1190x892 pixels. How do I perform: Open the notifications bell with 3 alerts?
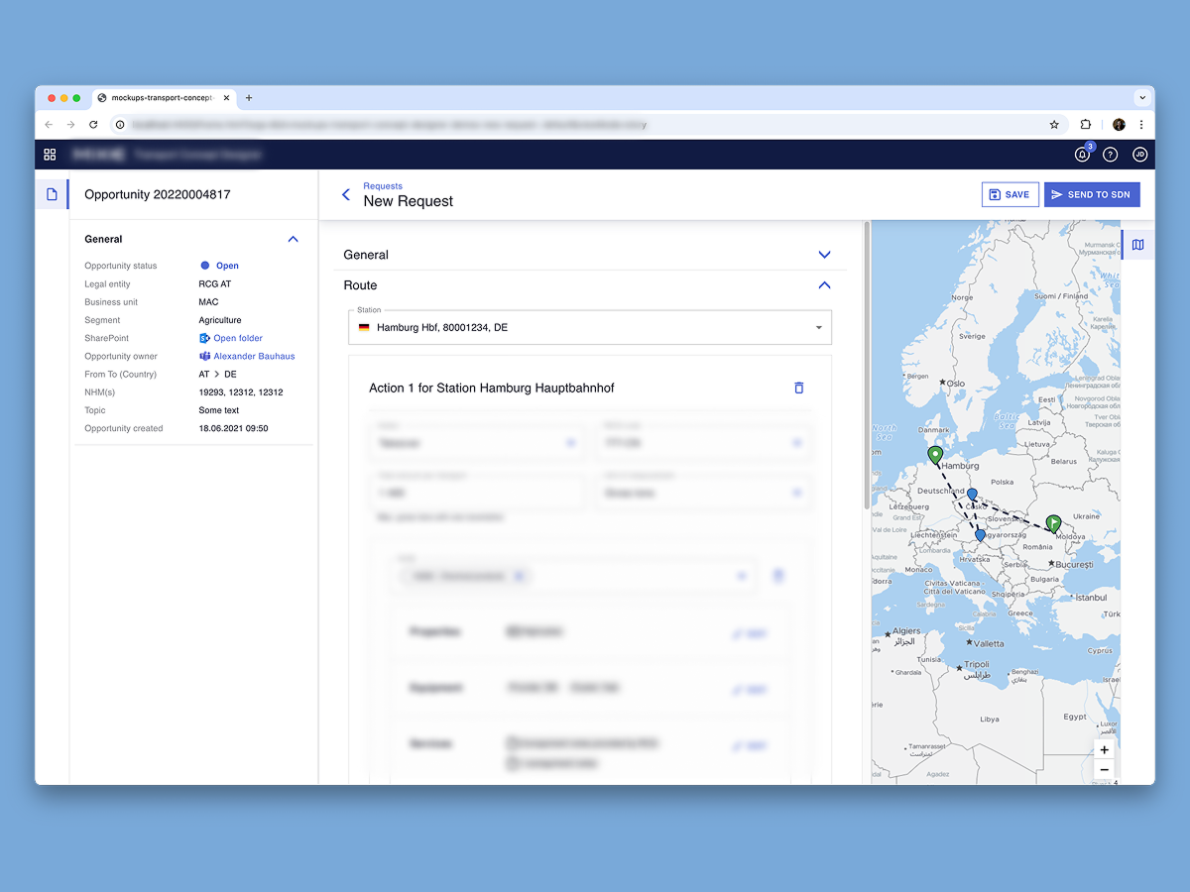click(x=1080, y=155)
